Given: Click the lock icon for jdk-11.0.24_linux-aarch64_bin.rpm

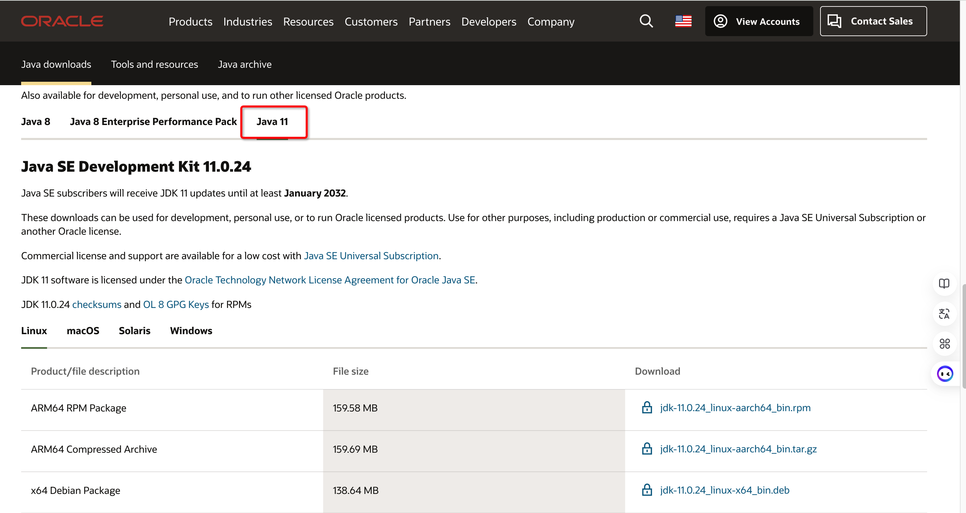Looking at the screenshot, I should (x=647, y=407).
